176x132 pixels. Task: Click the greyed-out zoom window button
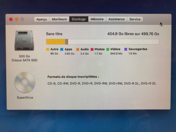point(22,20)
